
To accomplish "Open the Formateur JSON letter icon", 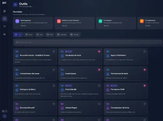I will tap(108, 90).
